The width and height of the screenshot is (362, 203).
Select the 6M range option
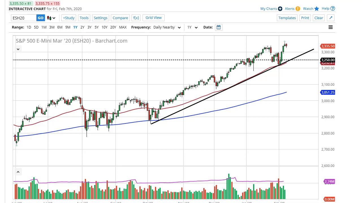60,27
